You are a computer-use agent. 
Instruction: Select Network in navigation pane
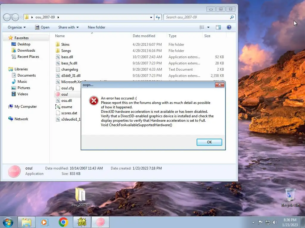(x=18, y=119)
